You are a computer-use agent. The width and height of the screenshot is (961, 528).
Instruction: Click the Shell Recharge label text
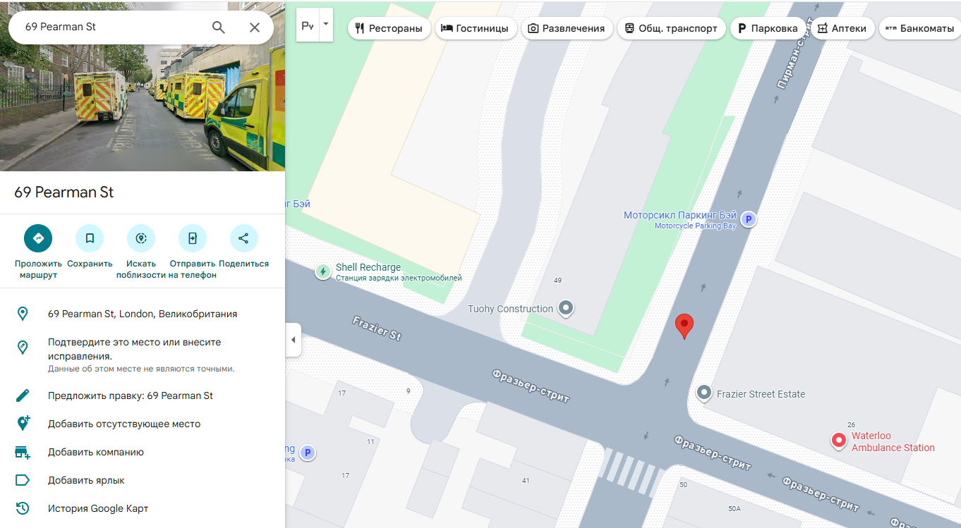[368, 267]
